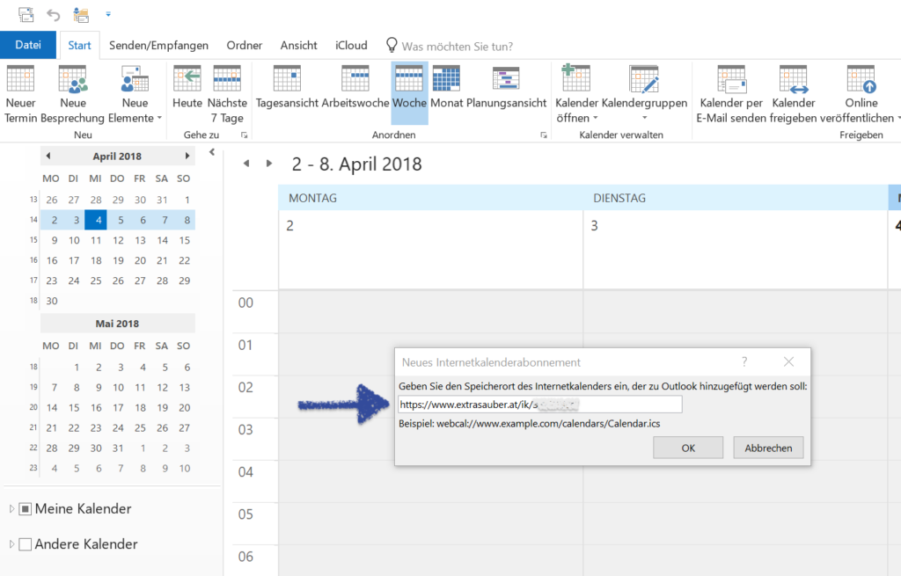Click Kalender per E-Mail senden
This screenshot has width=901, height=576.
click(x=731, y=93)
